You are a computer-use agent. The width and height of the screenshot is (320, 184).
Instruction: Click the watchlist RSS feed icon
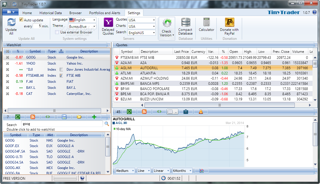coord(33,117)
